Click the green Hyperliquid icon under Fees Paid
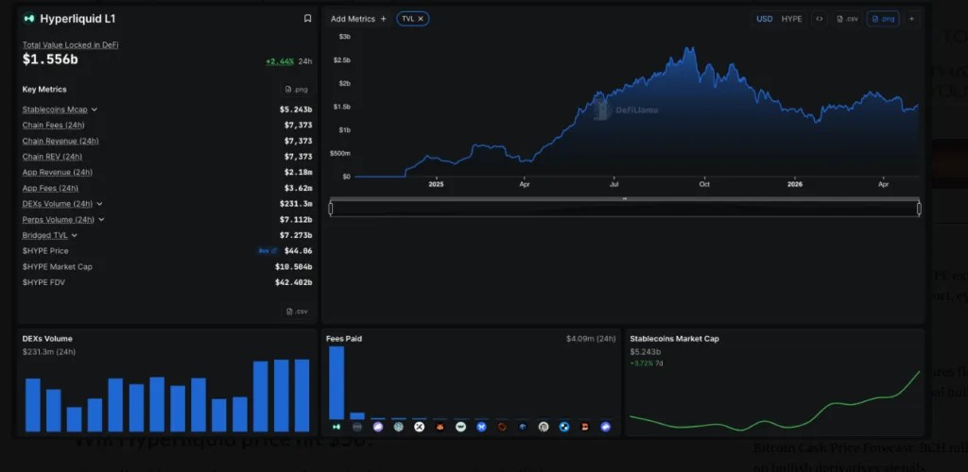This screenshot has height=472, width=968. point(337,427)
